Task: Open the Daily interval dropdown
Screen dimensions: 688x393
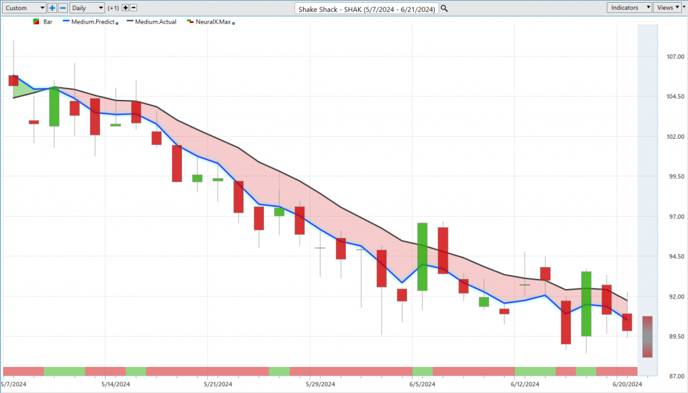Action: tap(87, 7)
